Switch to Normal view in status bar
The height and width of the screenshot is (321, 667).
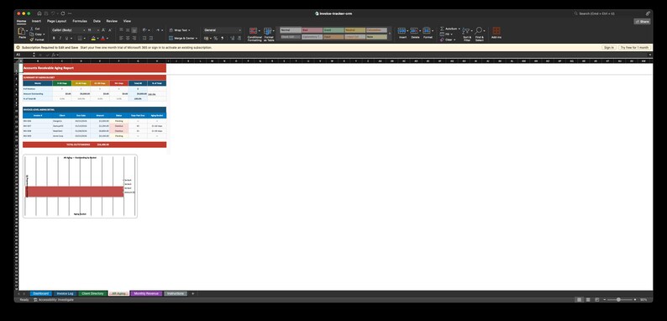click(x=579, y=300)
